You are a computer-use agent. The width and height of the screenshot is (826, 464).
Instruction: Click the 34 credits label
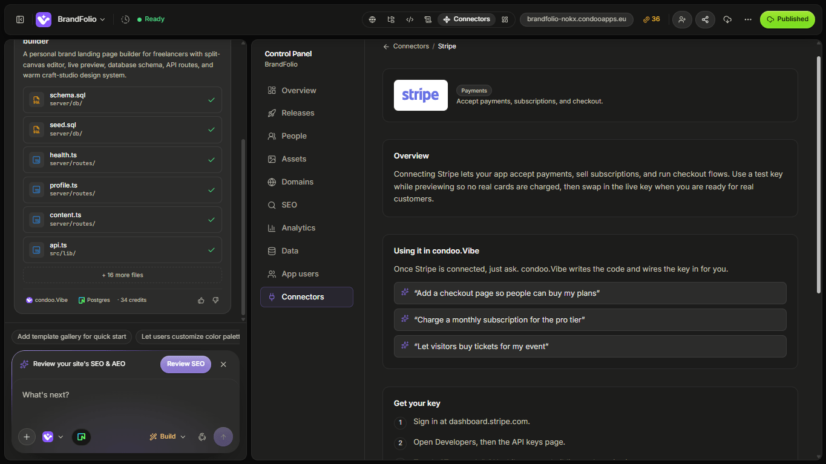pos(133,300)
